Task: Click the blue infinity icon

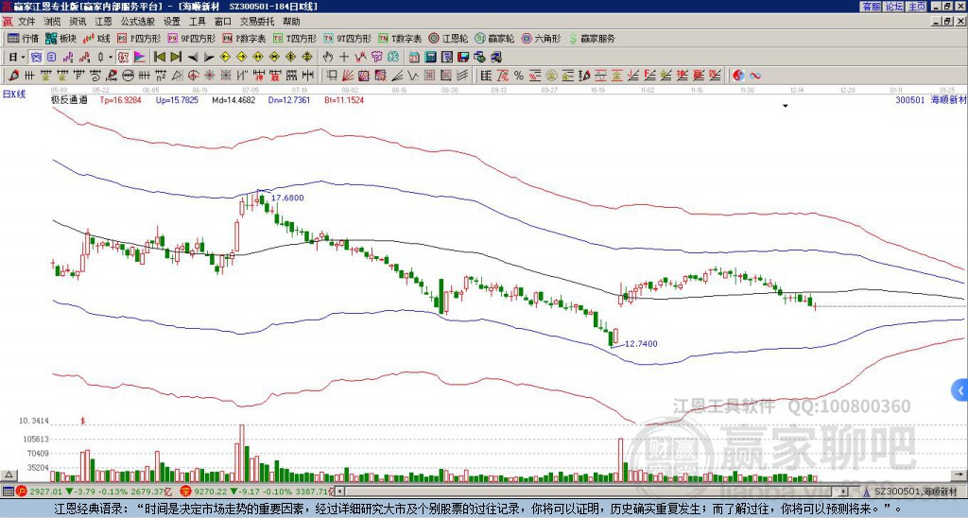Action: point(755,76)
